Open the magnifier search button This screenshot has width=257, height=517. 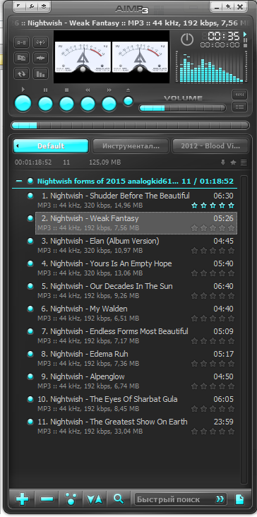click(119, 499)
